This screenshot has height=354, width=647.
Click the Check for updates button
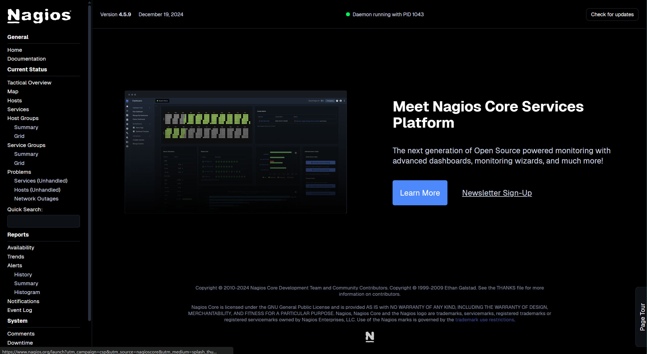612,15
